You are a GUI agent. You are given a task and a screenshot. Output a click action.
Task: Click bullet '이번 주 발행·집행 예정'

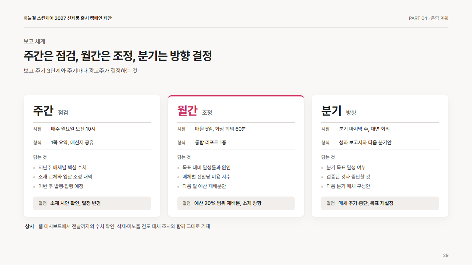(x=61, y=187)
